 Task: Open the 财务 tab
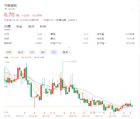43,27
